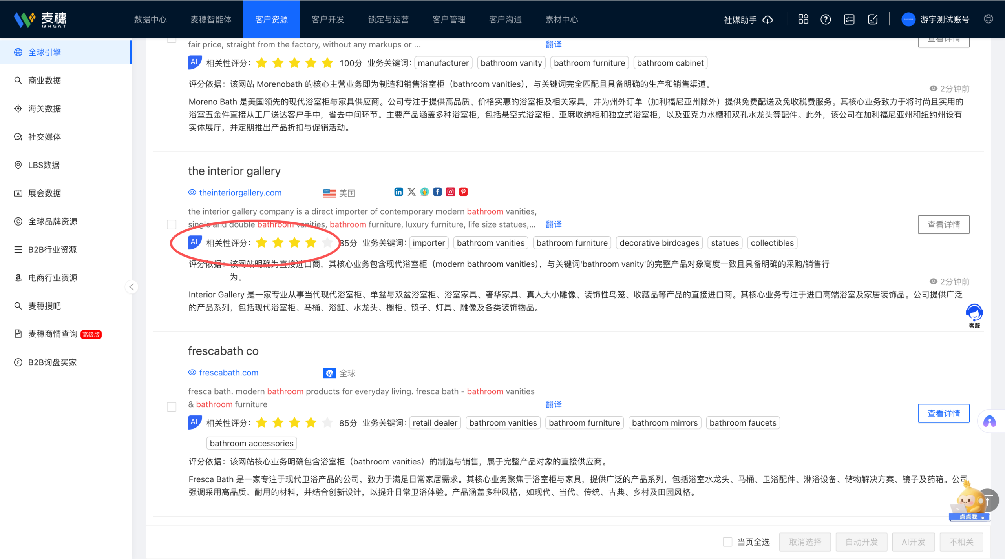Switch to the 麦穗智能体 tab
The image size is (1005, 559).
coord(211,19)
